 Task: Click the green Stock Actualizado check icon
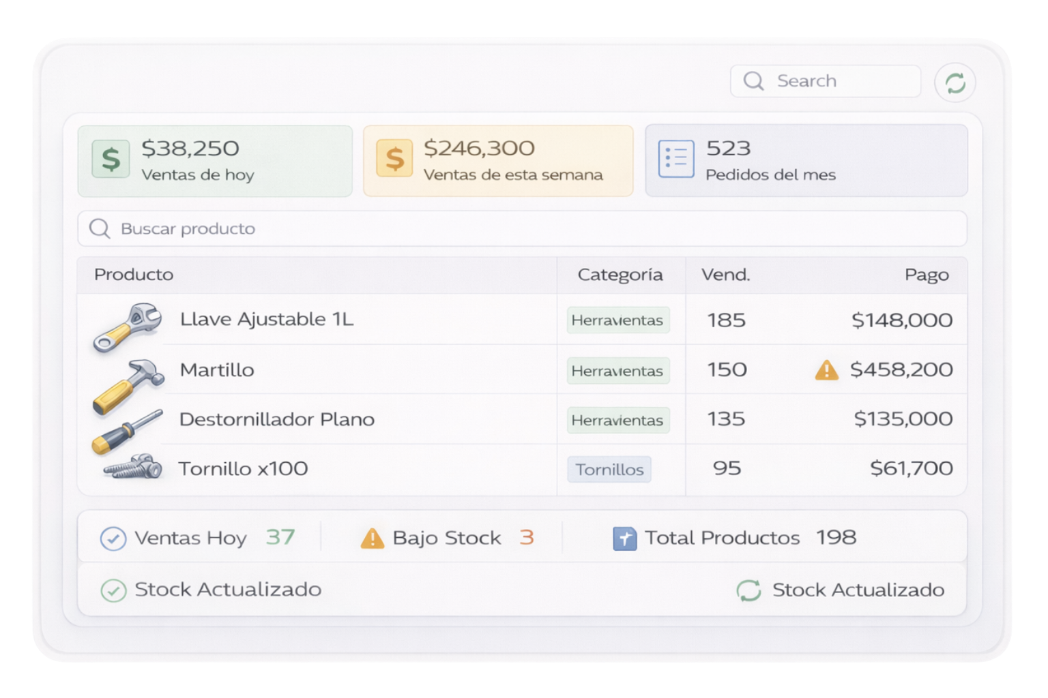(x=113, y=590)
